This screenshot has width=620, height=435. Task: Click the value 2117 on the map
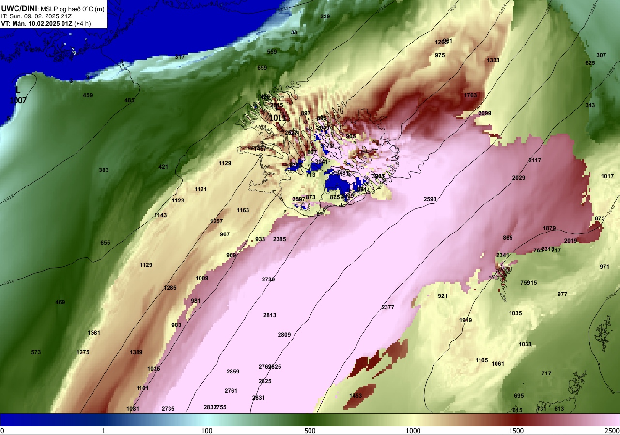(535, 160)
